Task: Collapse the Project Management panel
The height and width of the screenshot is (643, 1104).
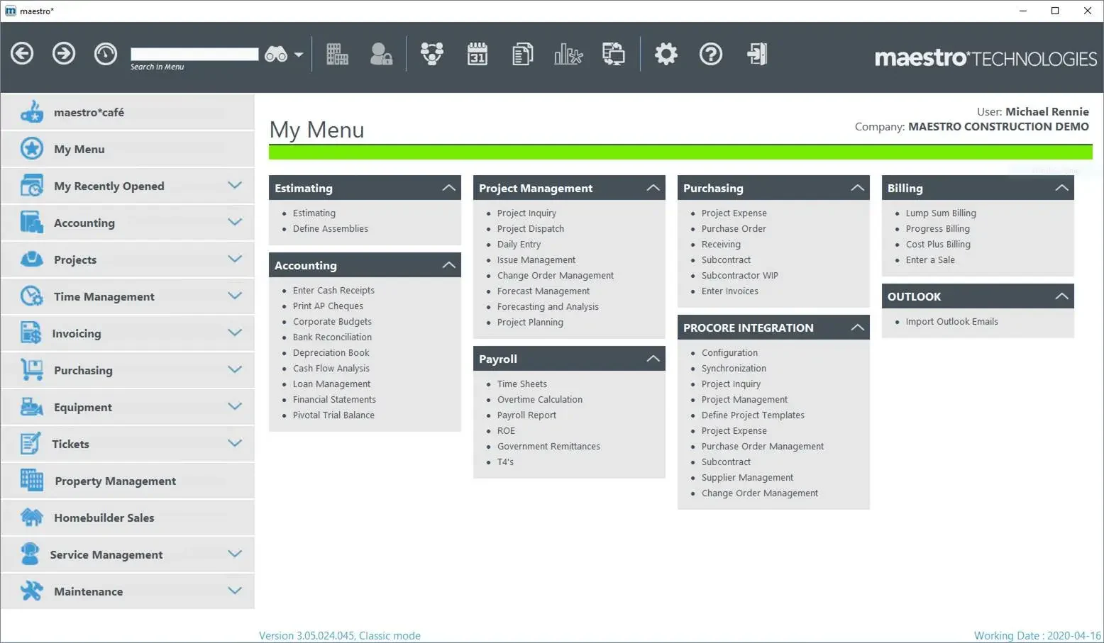Action: click(x=653, y=188)
